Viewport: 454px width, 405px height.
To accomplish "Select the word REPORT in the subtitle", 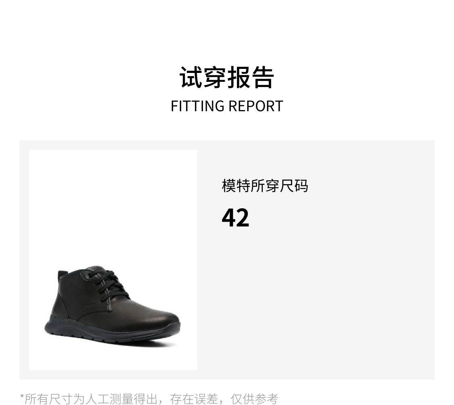I will pos(256,106).
